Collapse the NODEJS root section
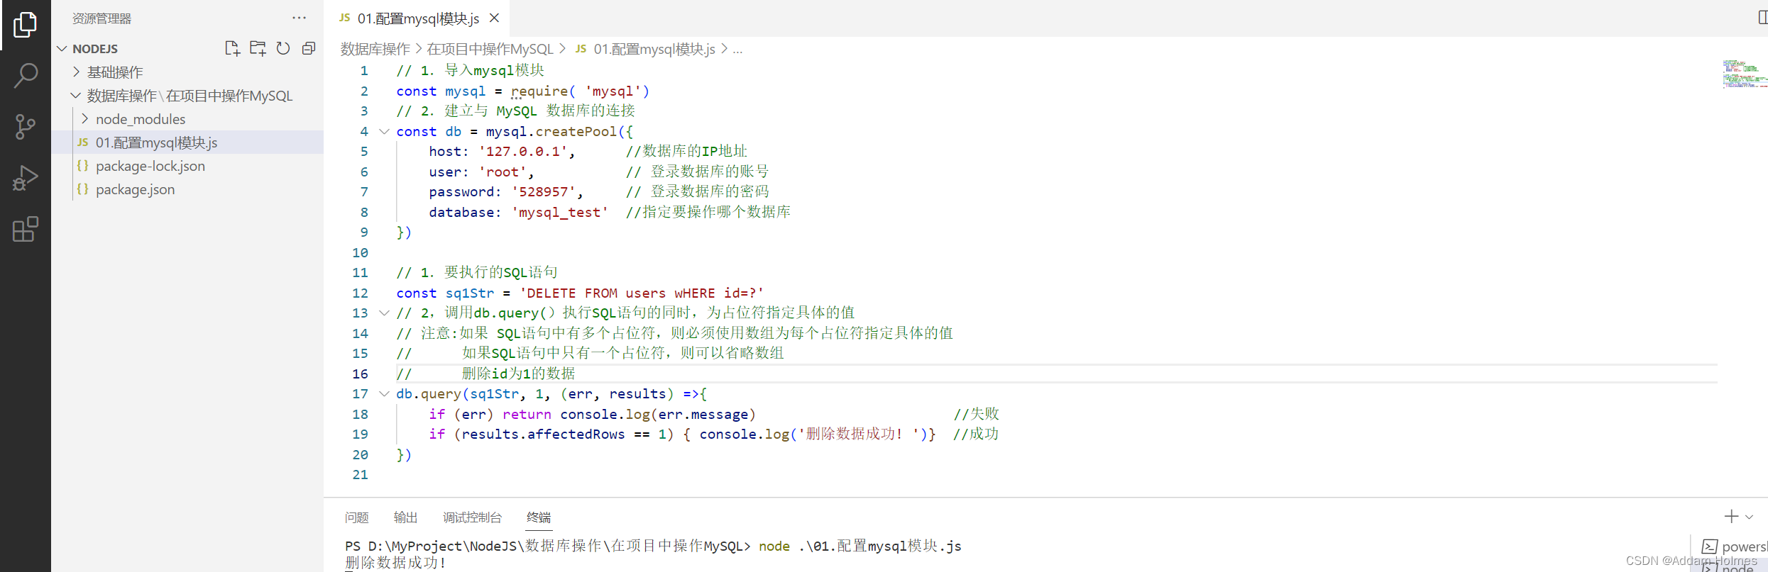This screenshot has width=1768, height=572. tap(62, 48)
